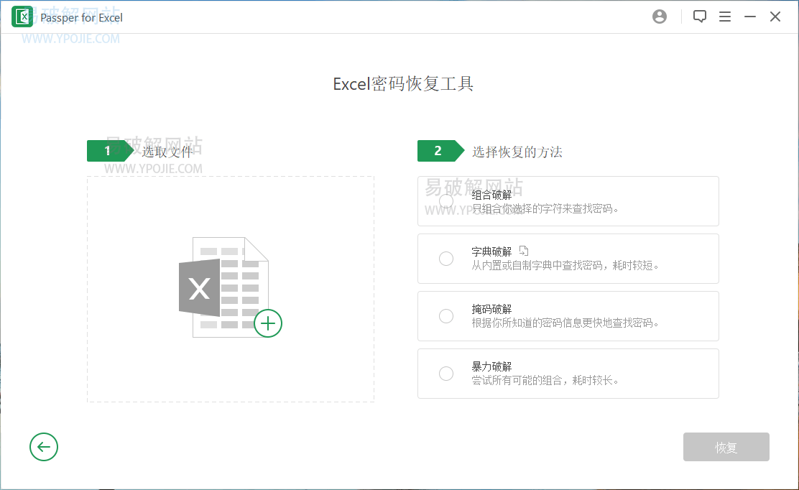This screenshot has width=799, height=490.
Task: Select the 组合破解 recovery method
Action: click(445, 201)
